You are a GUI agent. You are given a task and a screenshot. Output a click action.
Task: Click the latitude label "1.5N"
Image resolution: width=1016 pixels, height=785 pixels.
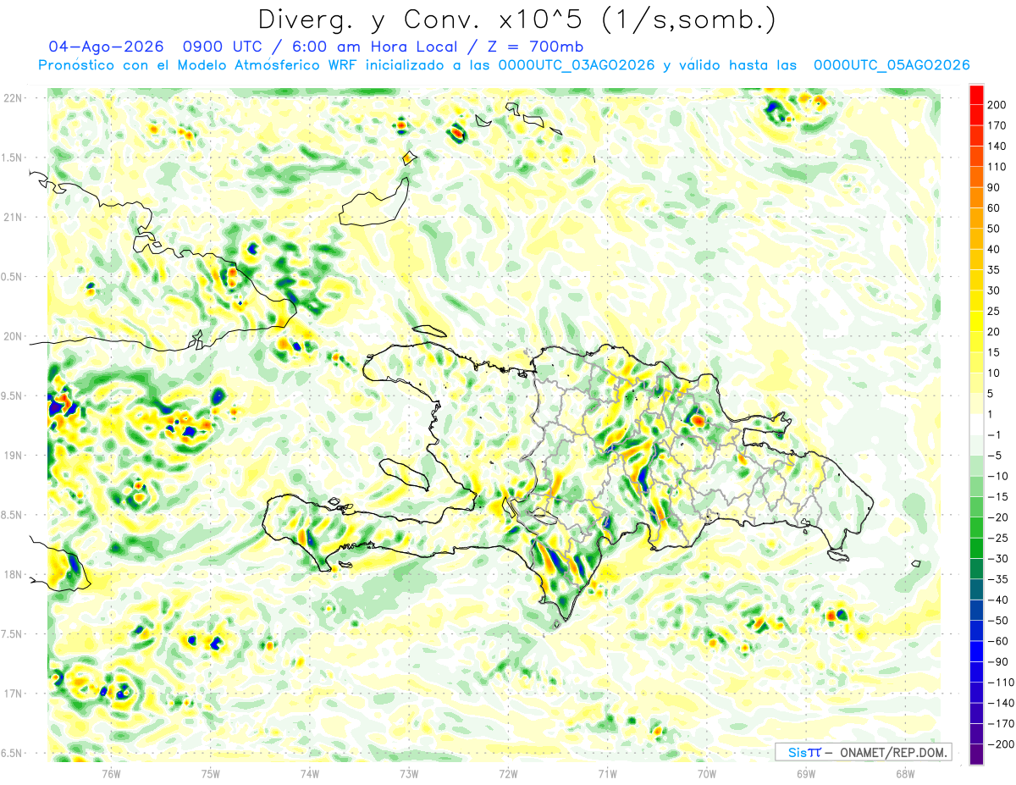tap(11, 158)
